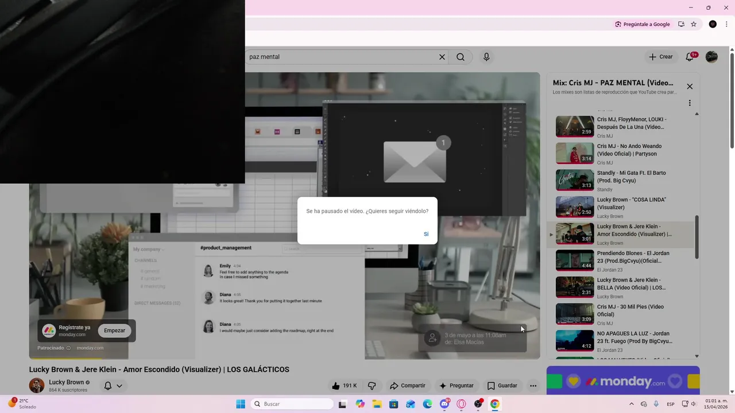
Task: Click 'Empezar' on the monday.com ad
Action: click(x=114, y=330)
